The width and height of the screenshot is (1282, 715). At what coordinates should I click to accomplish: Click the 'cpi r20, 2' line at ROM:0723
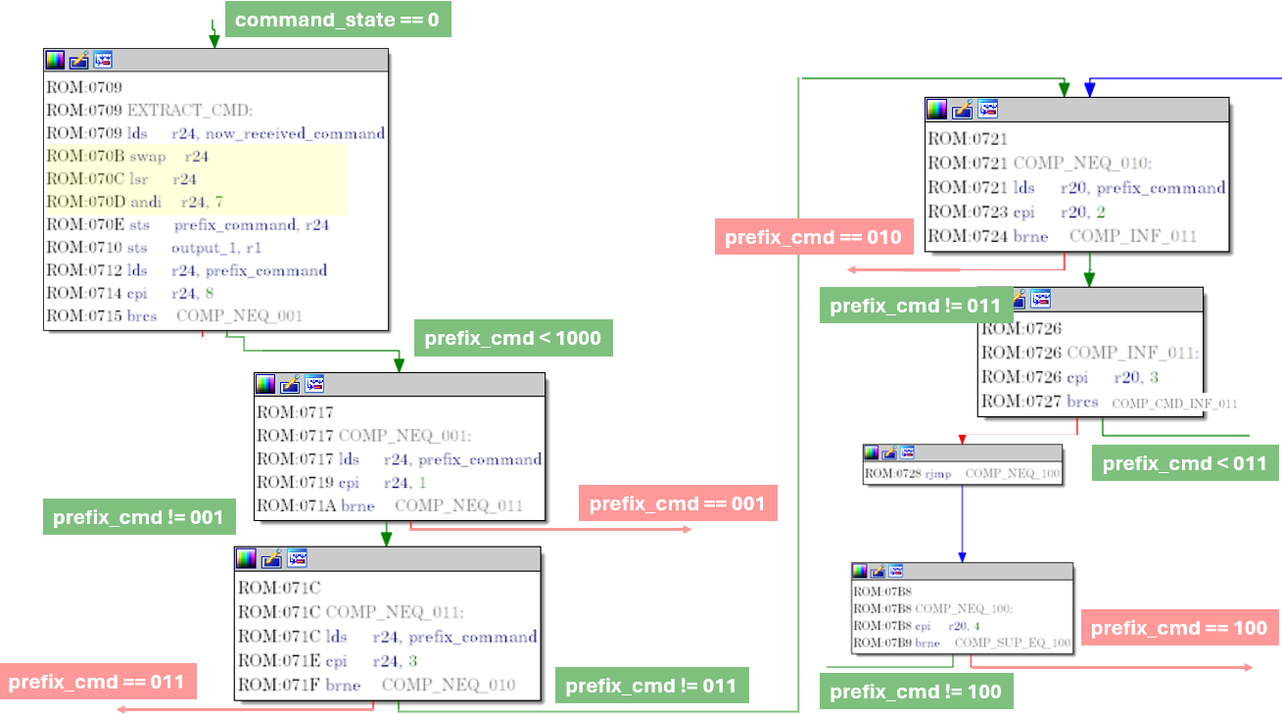tap(1062, 212)
